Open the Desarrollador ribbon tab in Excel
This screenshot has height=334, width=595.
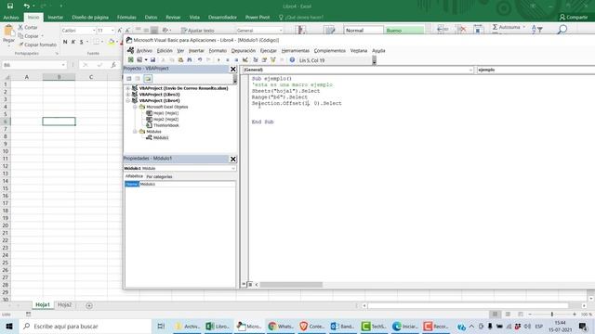click(222, 17)
